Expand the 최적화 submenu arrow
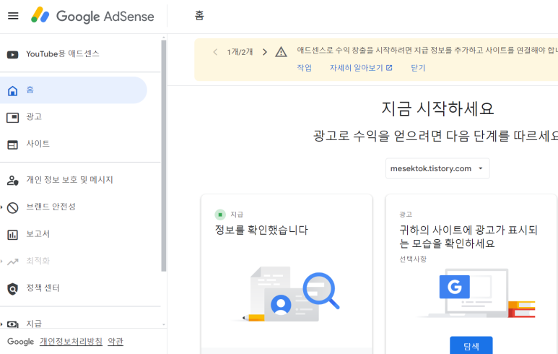The height and width of the screenshot is (354, 558). (x=1, y=261)
